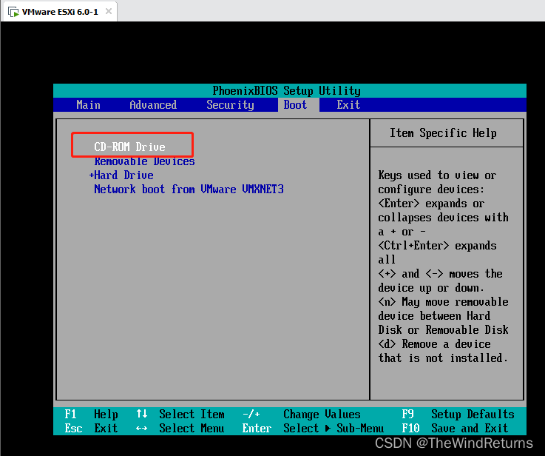
Task: Click help line '<Ctrl+Enter> expands'
Action: point(437,246)
